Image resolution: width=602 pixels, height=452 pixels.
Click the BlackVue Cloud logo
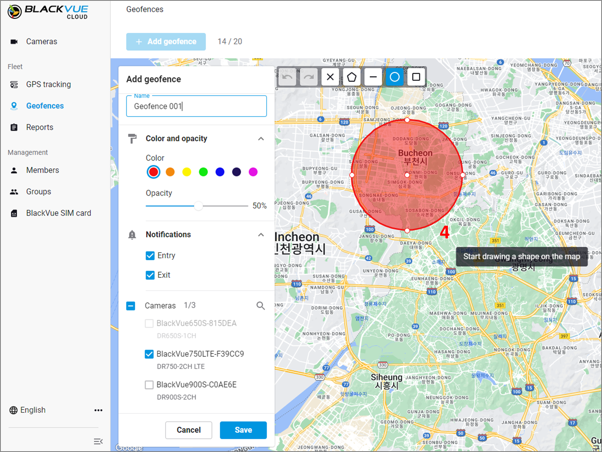pos(48,12)
